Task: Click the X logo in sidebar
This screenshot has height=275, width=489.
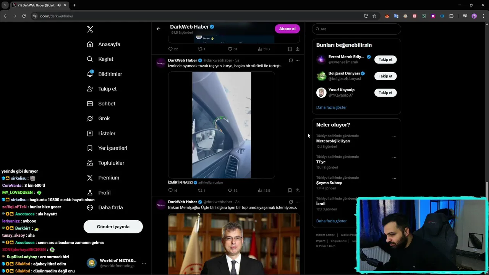Action: [90, 29]
